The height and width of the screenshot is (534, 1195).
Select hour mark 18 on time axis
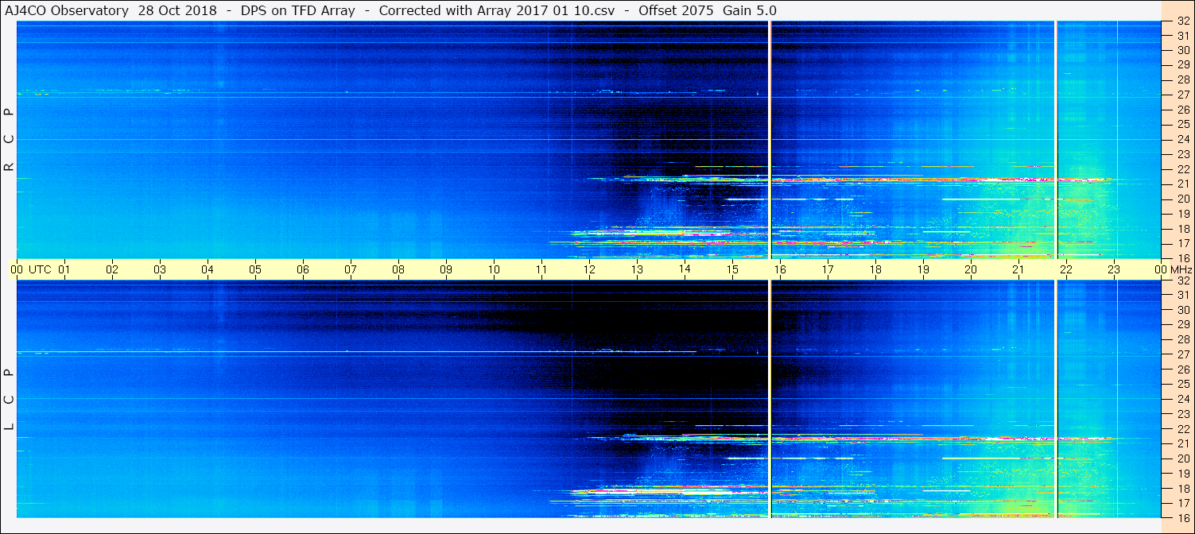point(875,269)
